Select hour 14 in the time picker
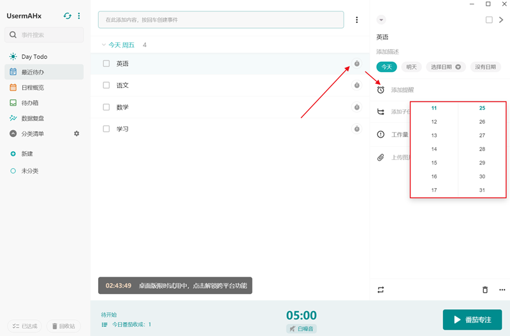The height and width of the screenshot is (336, 510). pos(434,149)
